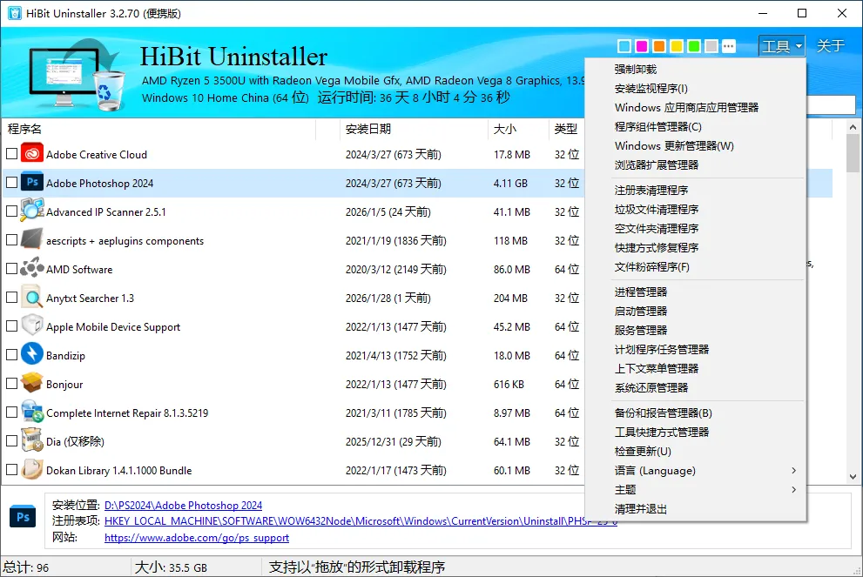
Task: Check the Adobe Photoshop 2024 checkbox
Action: [x=11, y=183]
